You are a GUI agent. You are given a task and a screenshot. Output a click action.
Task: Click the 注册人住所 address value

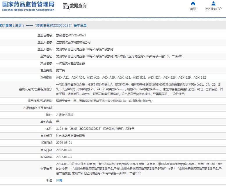pos(85,49)
